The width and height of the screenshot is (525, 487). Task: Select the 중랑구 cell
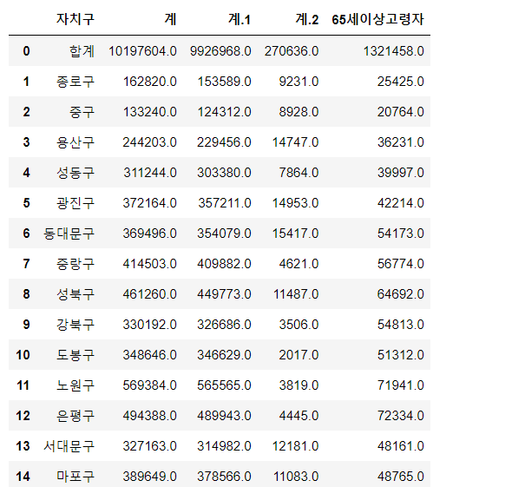tap(75, 264)
